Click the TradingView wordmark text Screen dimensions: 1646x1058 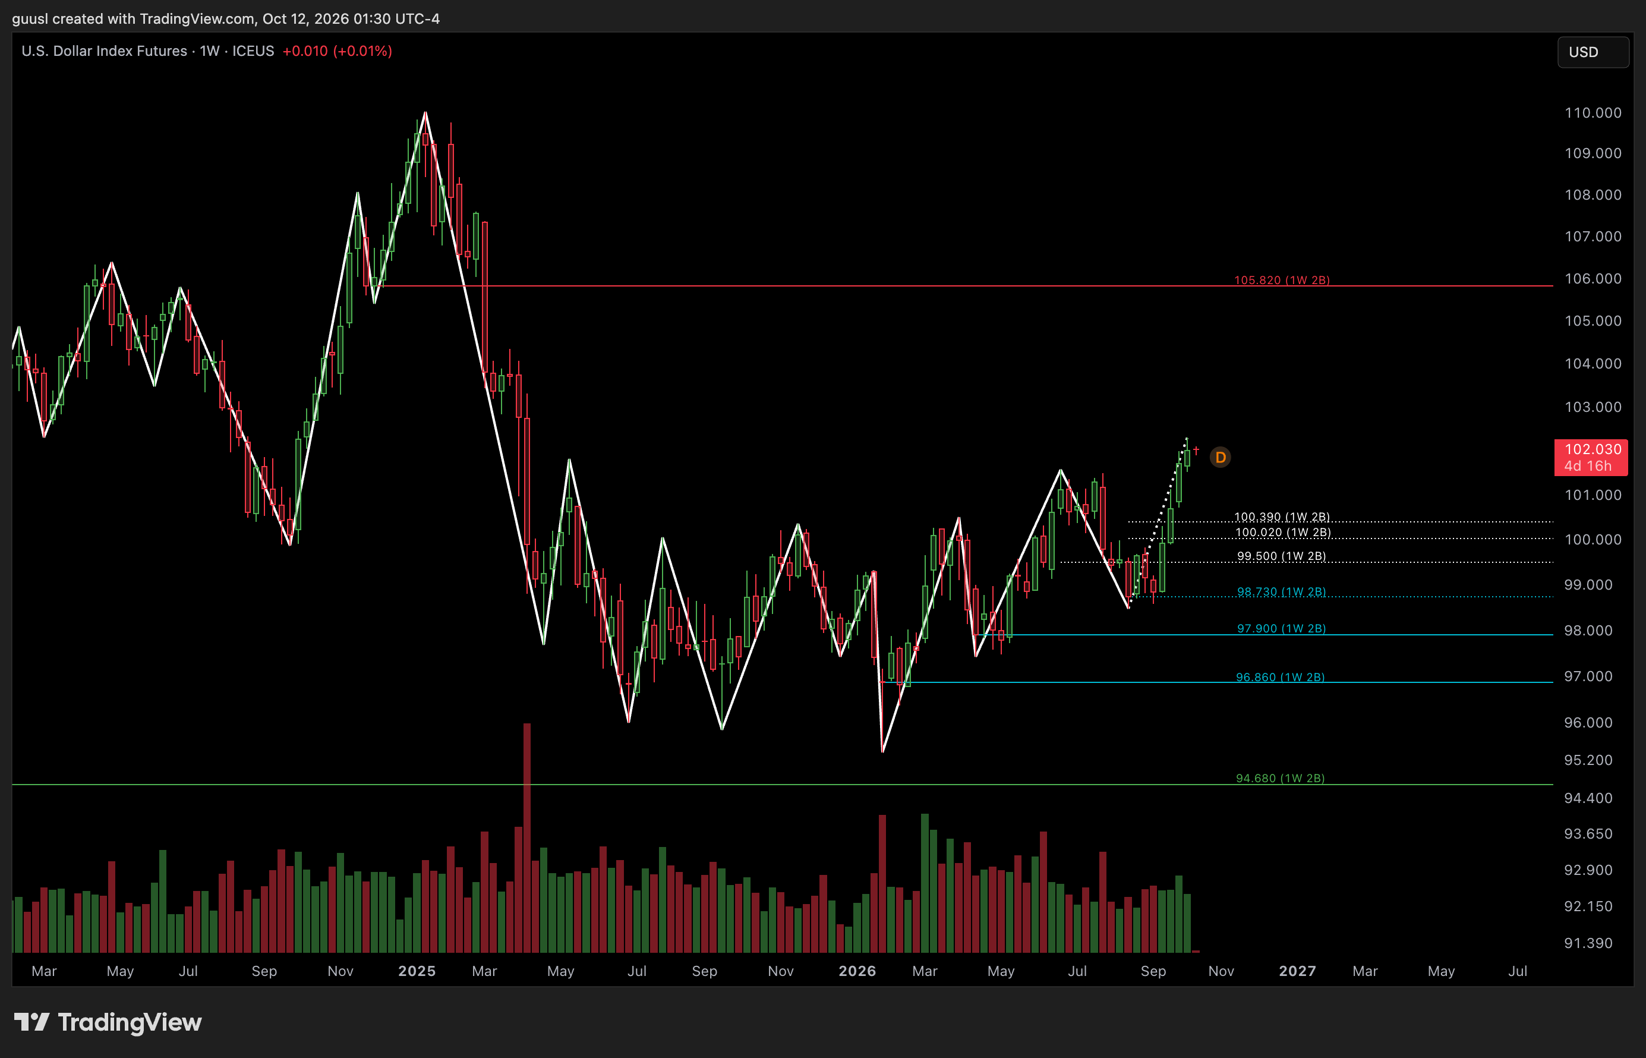coord(130,1022)
